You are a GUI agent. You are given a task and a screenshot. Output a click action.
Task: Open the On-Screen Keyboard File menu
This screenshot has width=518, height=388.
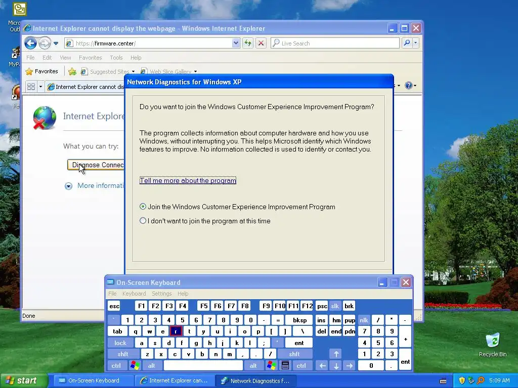112,294
